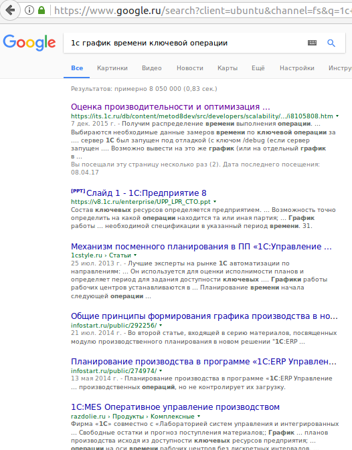352x450 pixels.
Task: Expand dropdown arrow next to its.1c.ru URL
Action: pyautogui.click(x=337, y=116)
